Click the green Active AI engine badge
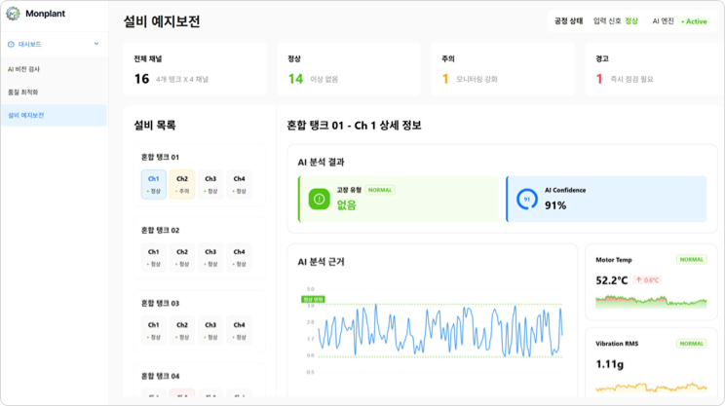The height and width of the screenshot is (406, 725). (x=694, y=20)
